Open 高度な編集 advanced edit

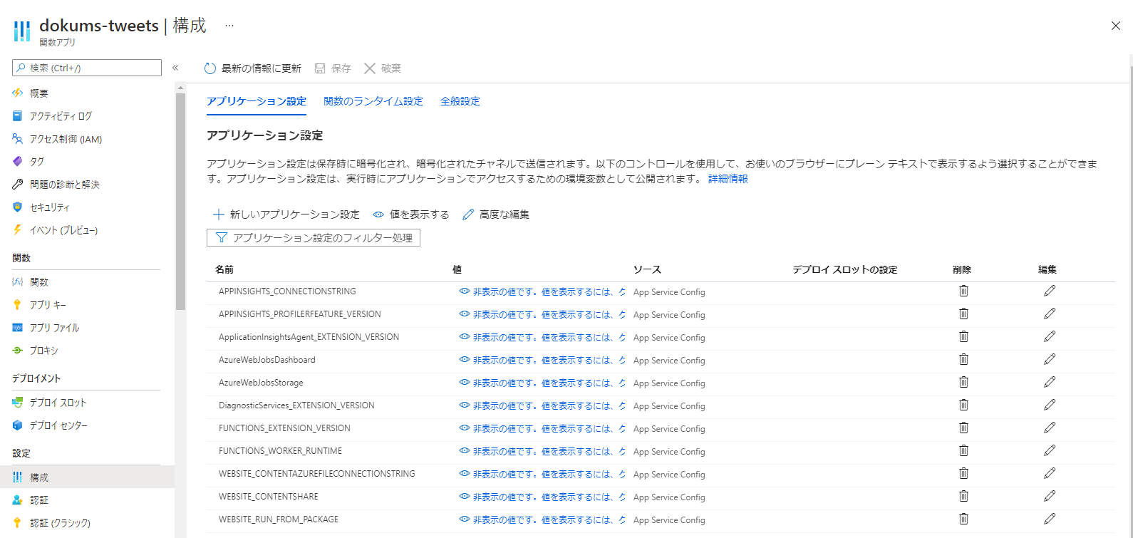click(x=496, y=214)
